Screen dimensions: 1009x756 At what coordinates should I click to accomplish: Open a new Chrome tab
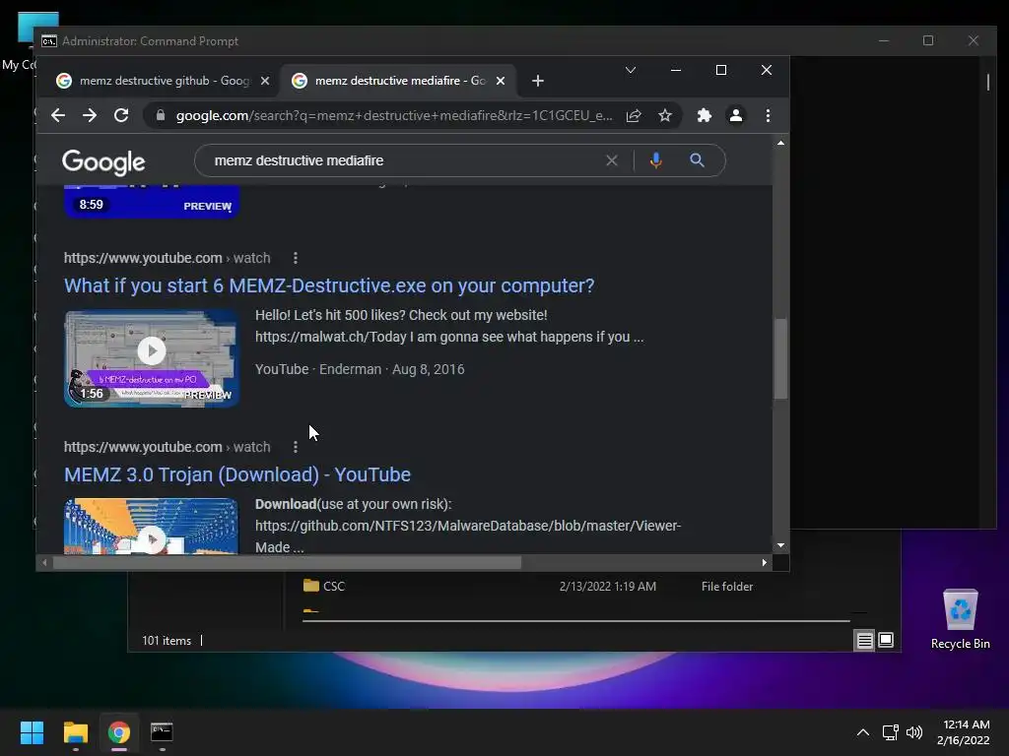pyautogui.click(x=538, y=81)
